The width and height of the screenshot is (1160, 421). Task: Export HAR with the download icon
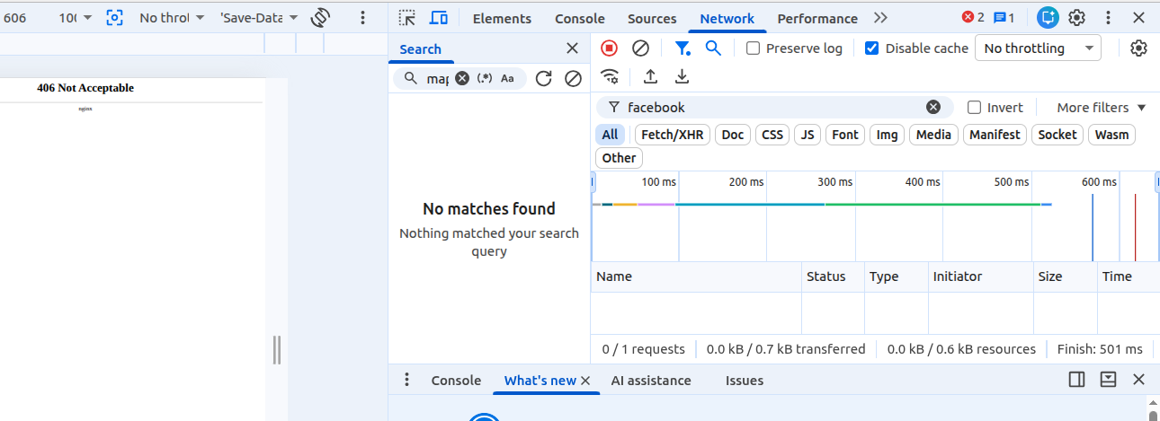pos(683,76)
